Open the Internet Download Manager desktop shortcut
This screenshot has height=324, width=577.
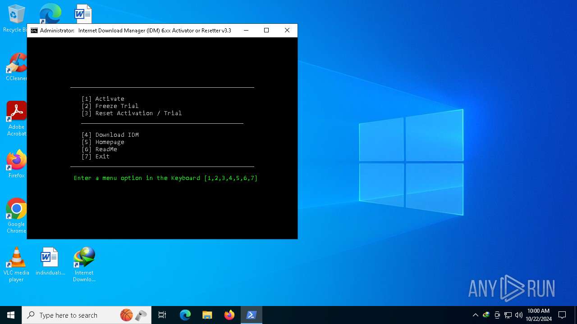point(84,265)
